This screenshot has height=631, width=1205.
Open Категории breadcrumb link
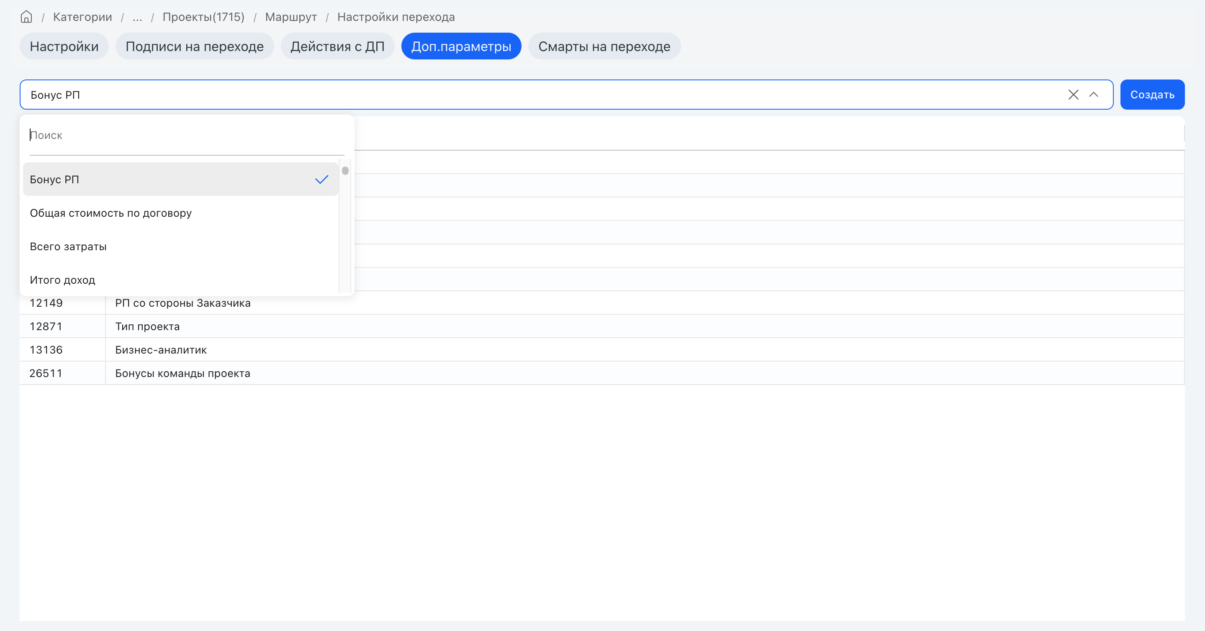coord(82,17)
